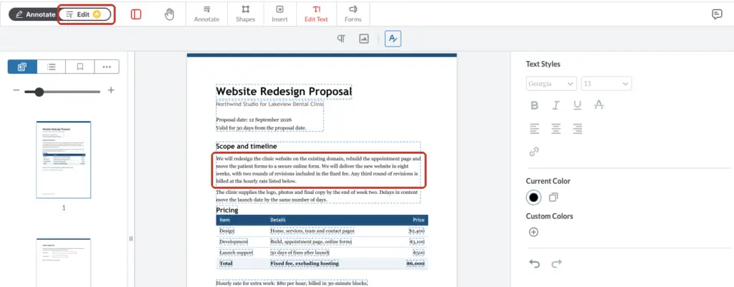This screenshot has height=287, width=734.
Task: Open the Shapes toolbar tab
Action: [x=245, y=14]
